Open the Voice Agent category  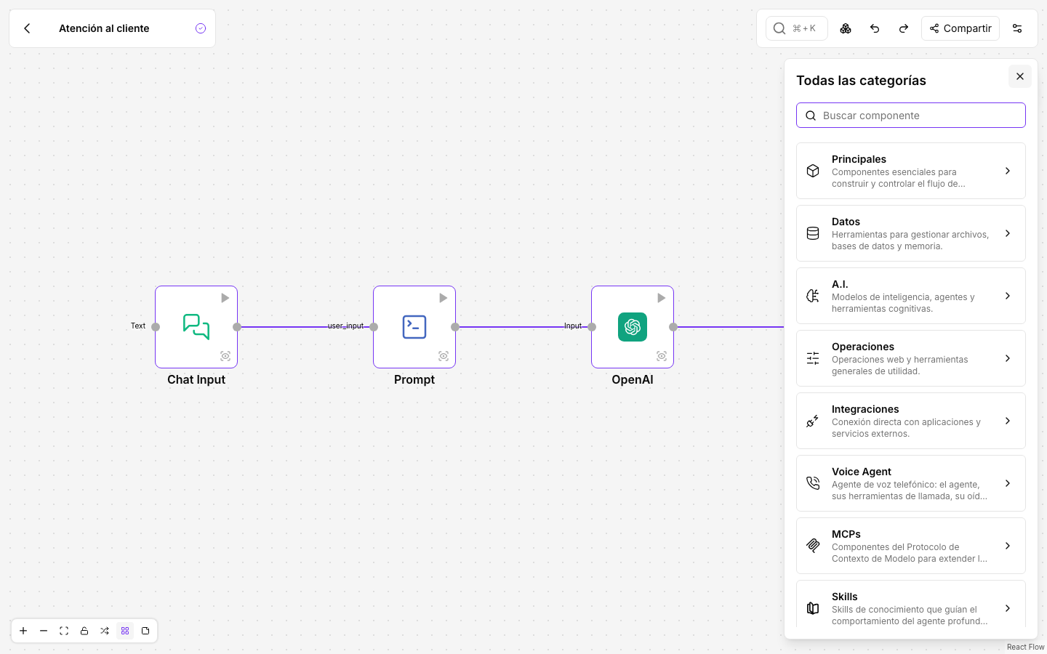[910, 483]
